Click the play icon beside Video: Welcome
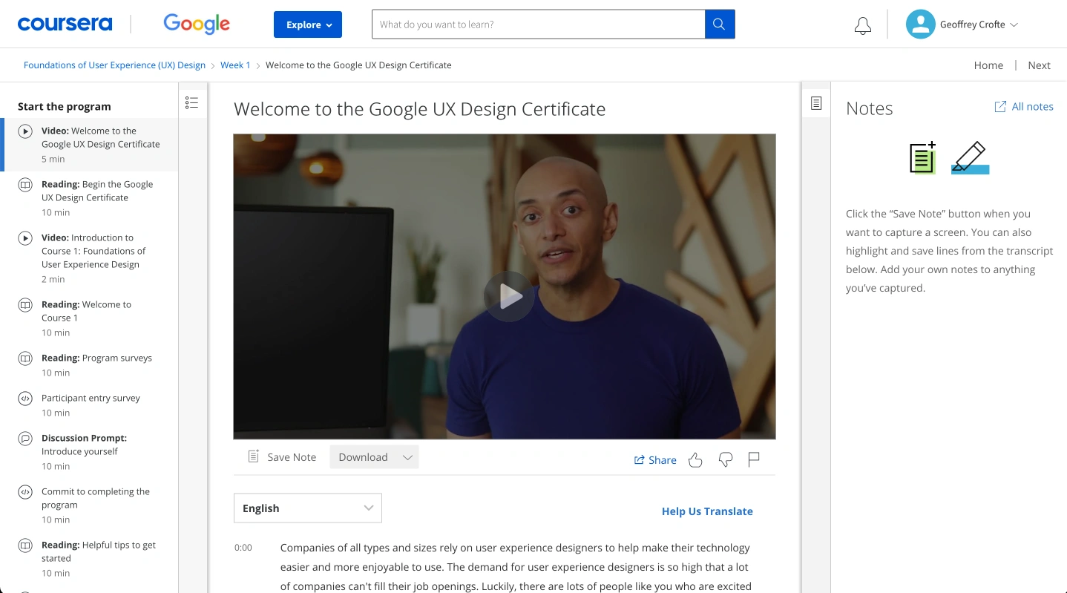The height and width of the screenshot is (593, 1067). tap(25, 131)
